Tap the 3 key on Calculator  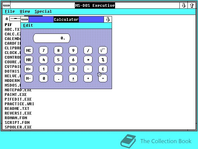coord(73,69)
